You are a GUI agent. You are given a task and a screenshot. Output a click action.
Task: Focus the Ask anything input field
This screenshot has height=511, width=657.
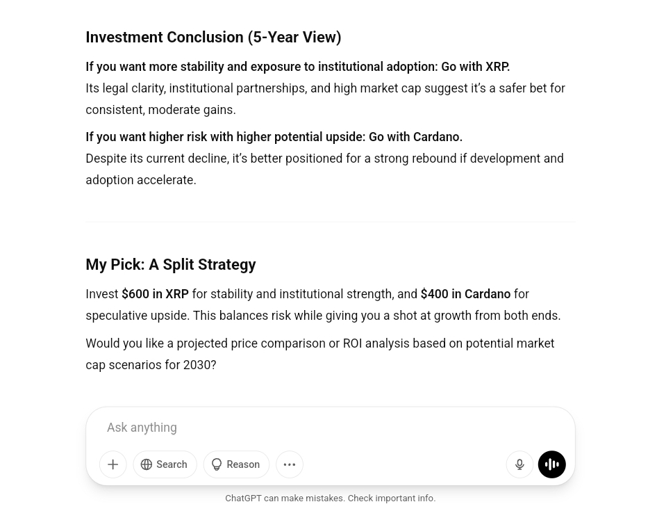click(299, 428)
